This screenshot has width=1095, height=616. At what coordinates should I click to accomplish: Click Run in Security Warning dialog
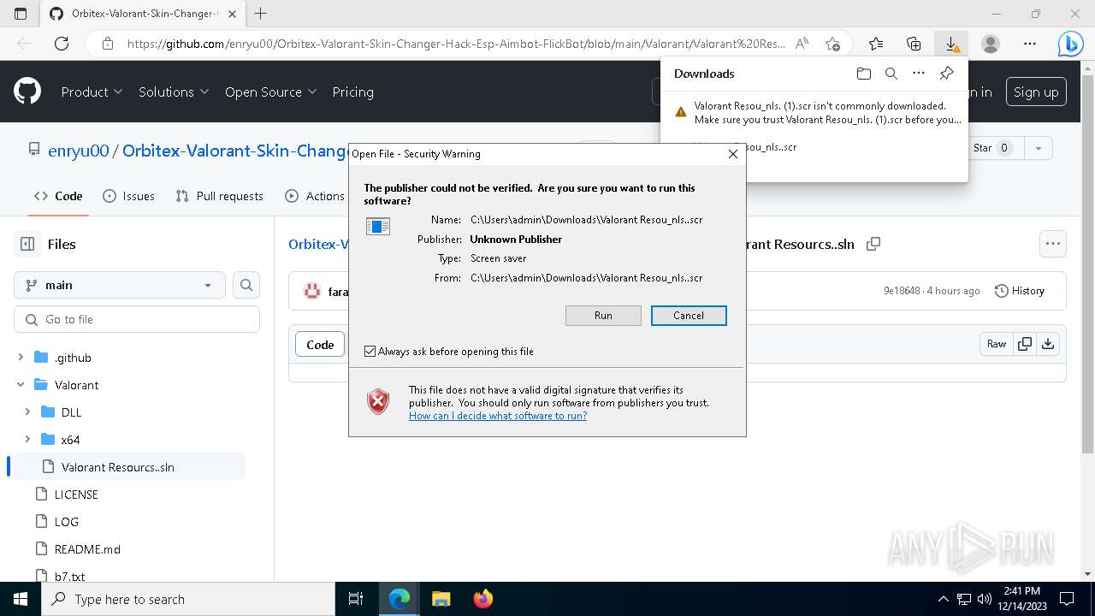(x=603, y=316)
